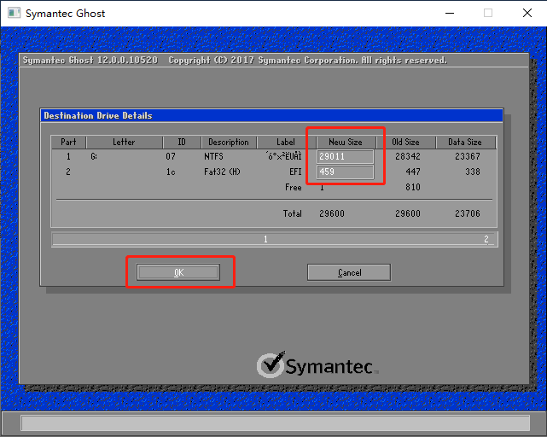Click the Total Data Size value 23706
The width and height of the screenshot is (547, 437).
tap(468, 213)
